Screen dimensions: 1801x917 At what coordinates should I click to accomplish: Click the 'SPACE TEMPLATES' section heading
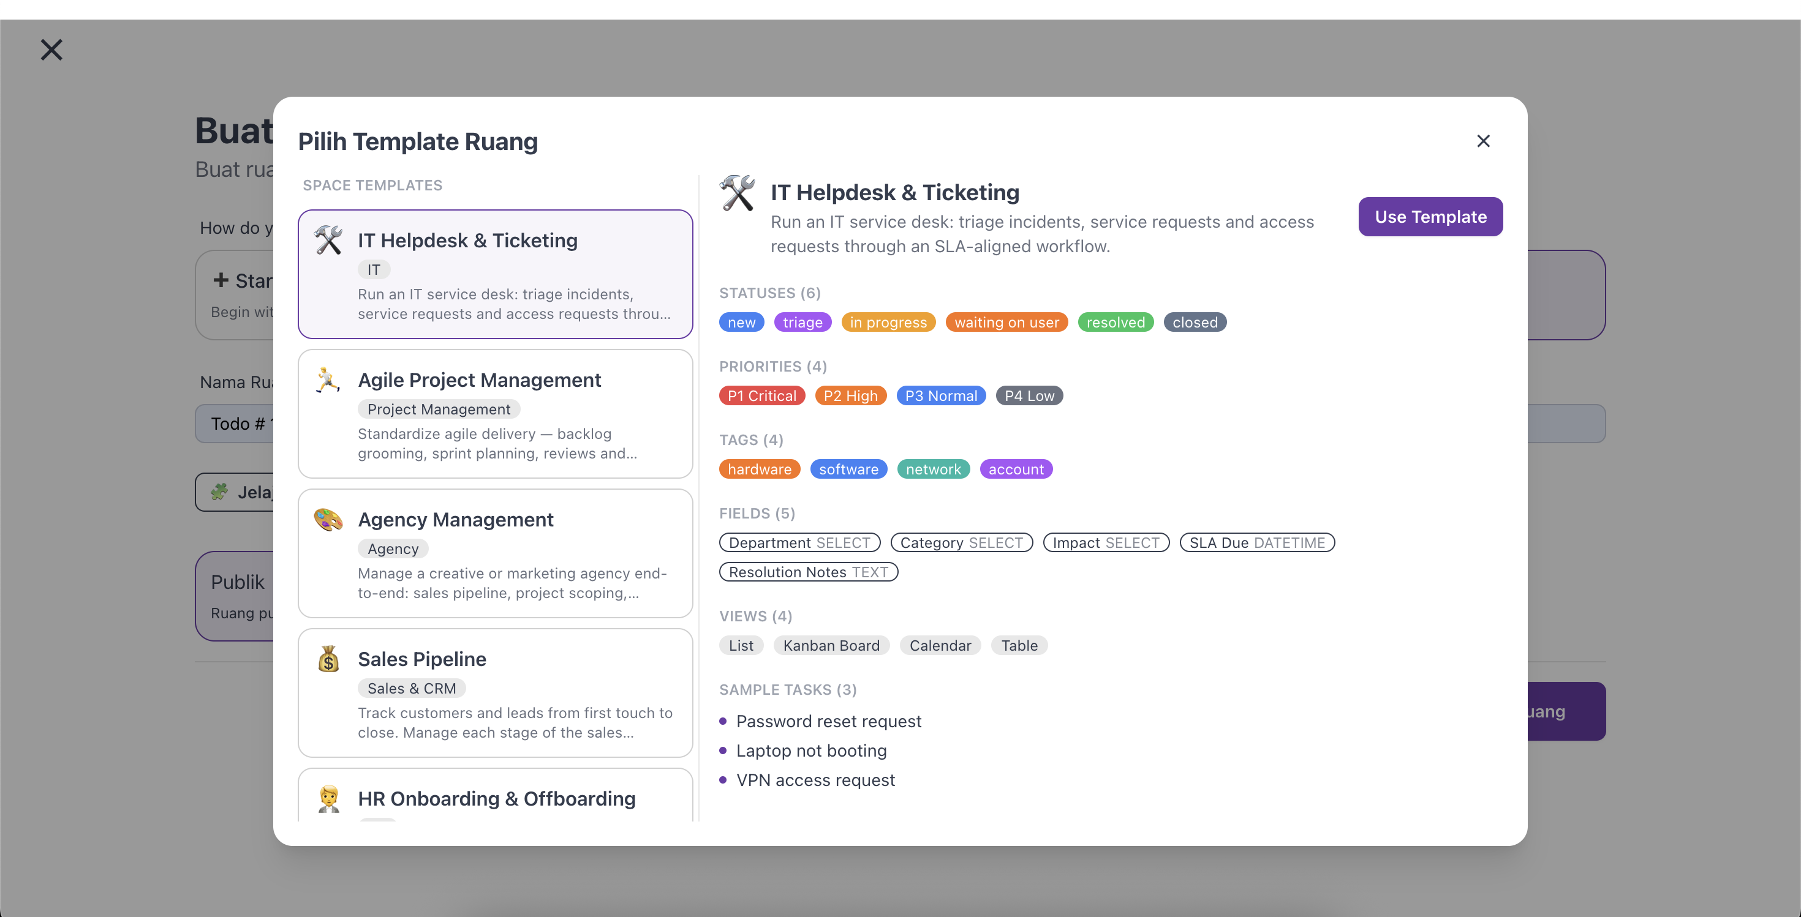pyautogui.click(x=372, y=185)
